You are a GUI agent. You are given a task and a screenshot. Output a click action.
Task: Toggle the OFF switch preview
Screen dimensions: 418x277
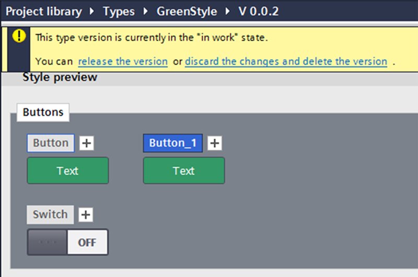pos(68,242)
